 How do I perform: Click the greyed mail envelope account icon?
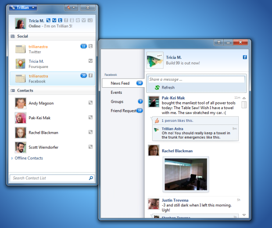(x=84, y=21)
